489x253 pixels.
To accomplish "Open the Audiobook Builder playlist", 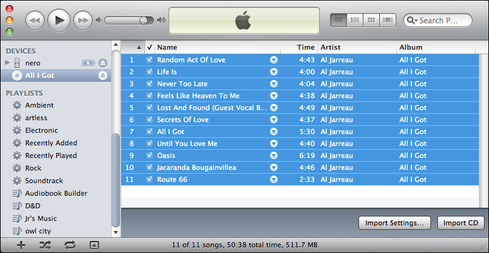I will (x=56, y=193).
